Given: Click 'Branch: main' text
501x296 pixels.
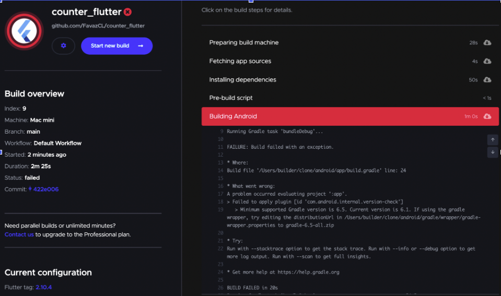Looking at the screenshot, I should [x=22, y=132].
